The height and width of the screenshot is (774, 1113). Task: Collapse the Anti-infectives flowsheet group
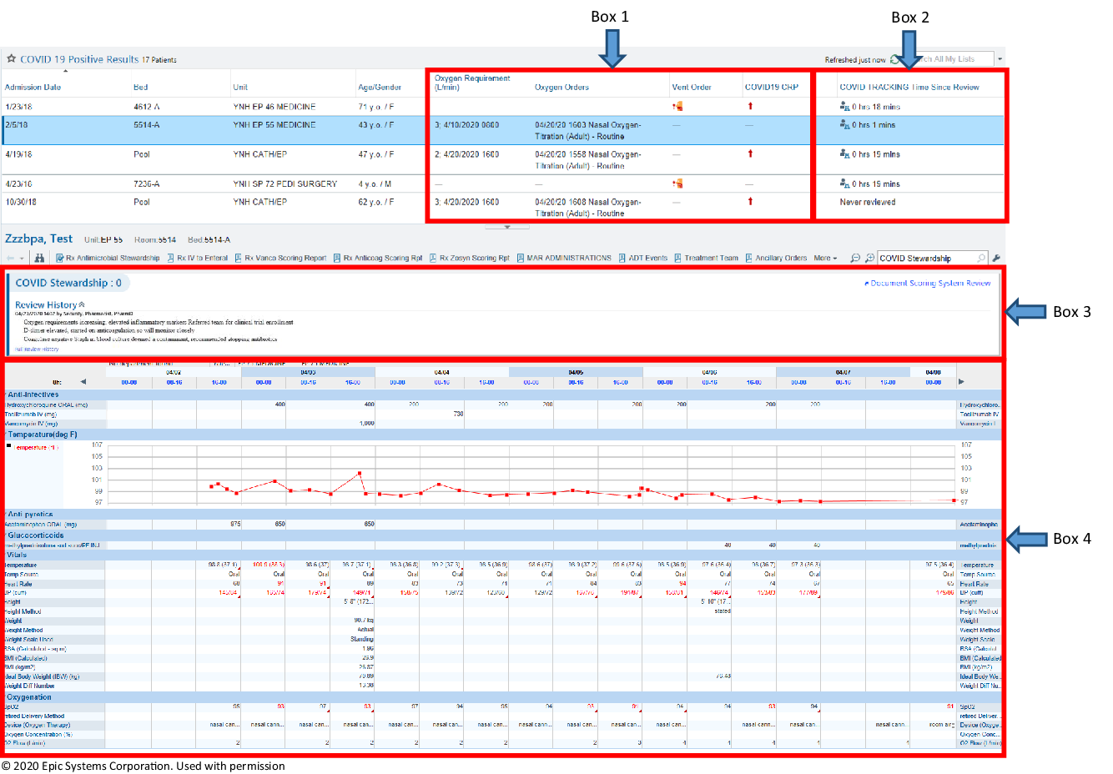33,395
